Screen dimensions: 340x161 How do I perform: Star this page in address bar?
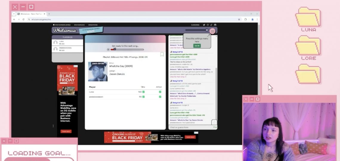[239, 19]
